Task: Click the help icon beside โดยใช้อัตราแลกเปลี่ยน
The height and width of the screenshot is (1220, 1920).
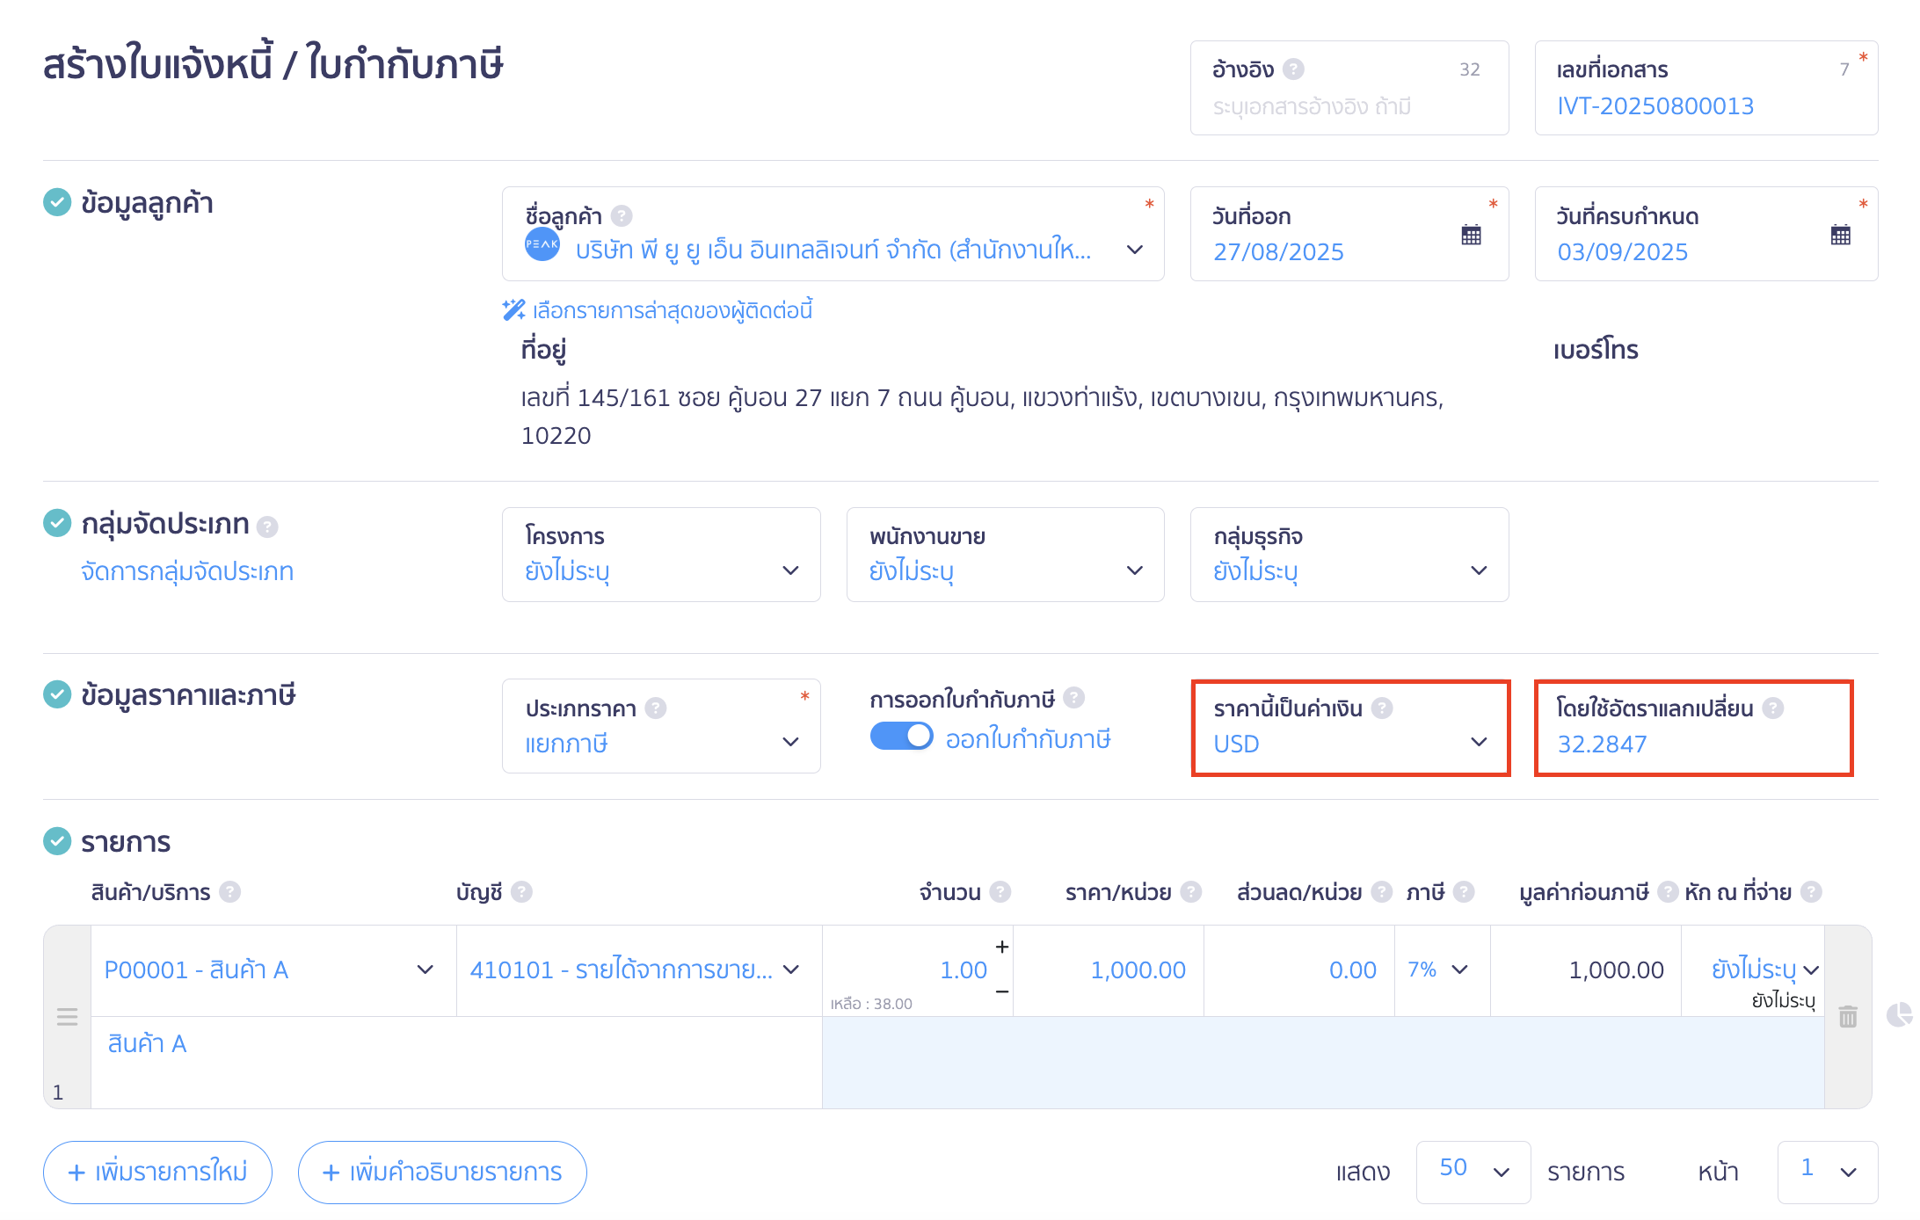Action: 1773,708
